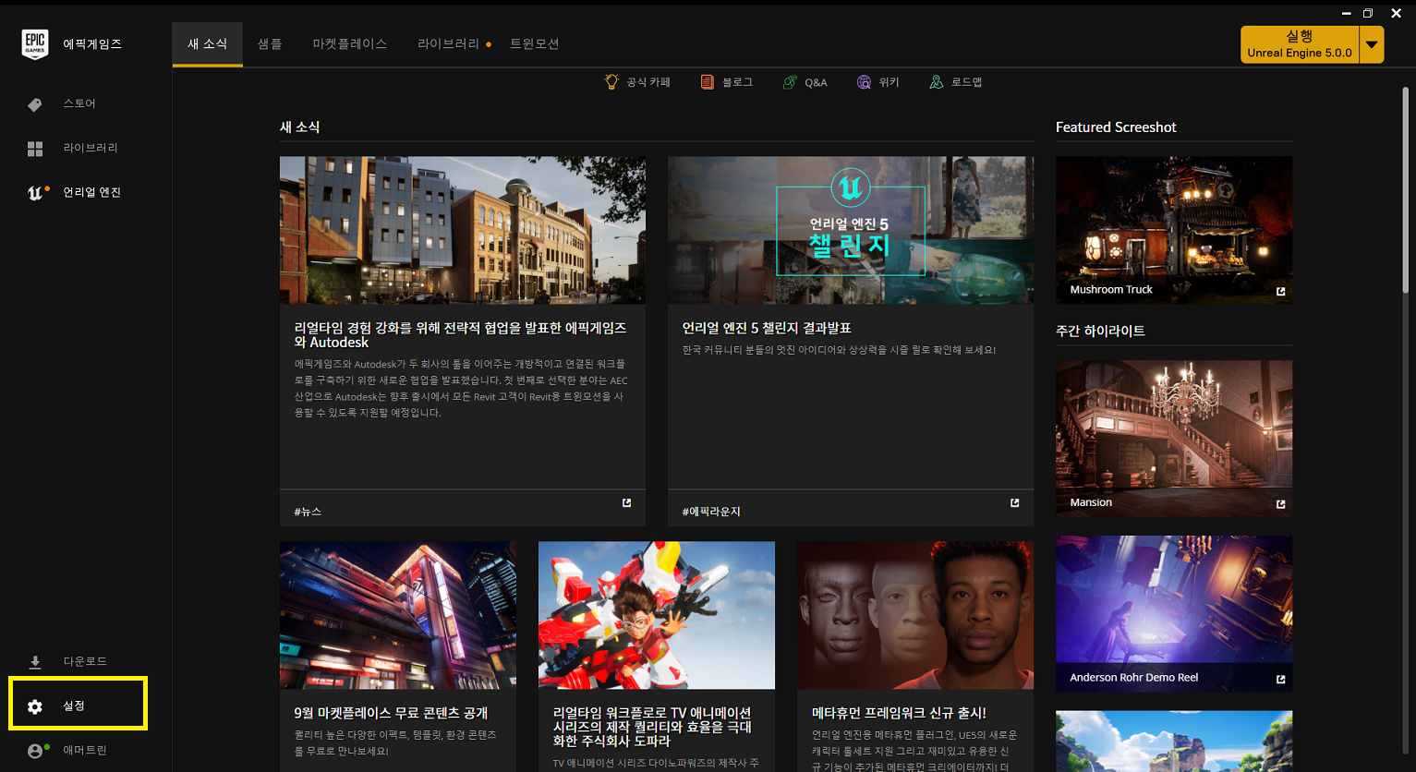This screenshot has height=772, width=1416.
Task: Expand the engine version dropdown arrow
Action: point(1372,44)
